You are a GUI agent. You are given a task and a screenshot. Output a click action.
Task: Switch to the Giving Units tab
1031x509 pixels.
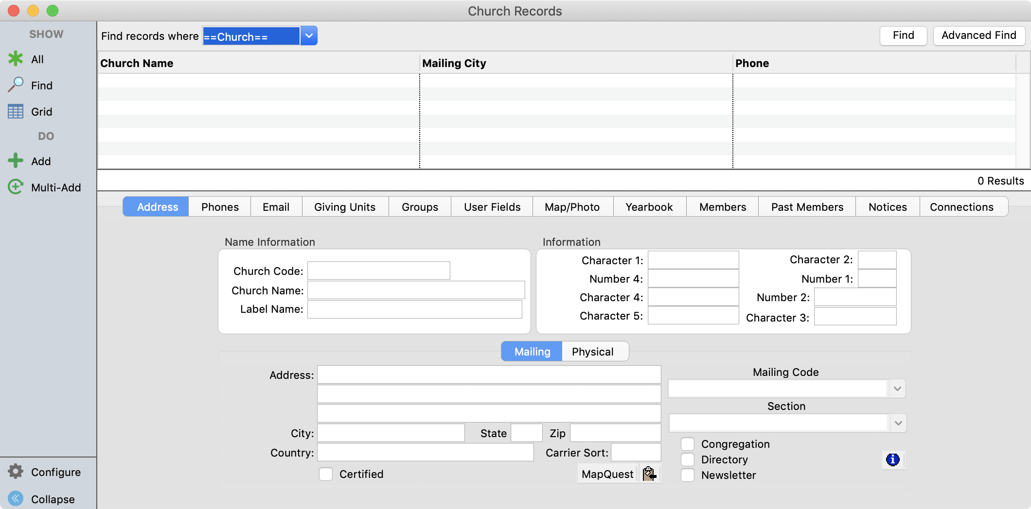344,207
